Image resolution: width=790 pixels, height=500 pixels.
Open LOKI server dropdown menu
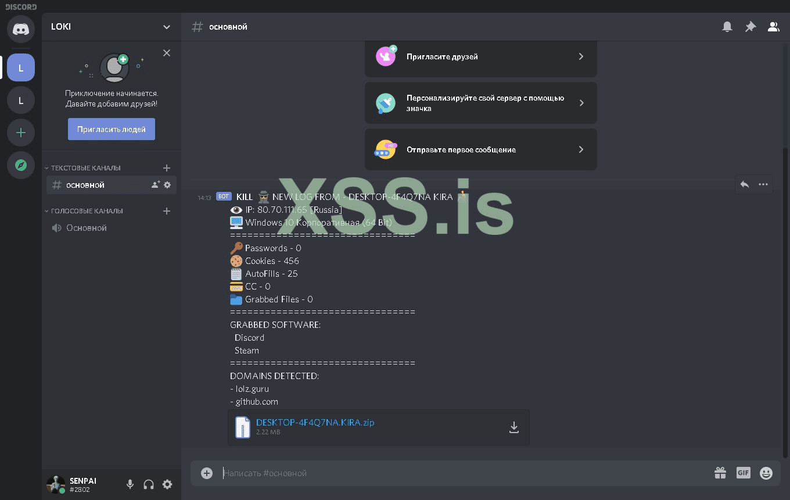point(167,27)
